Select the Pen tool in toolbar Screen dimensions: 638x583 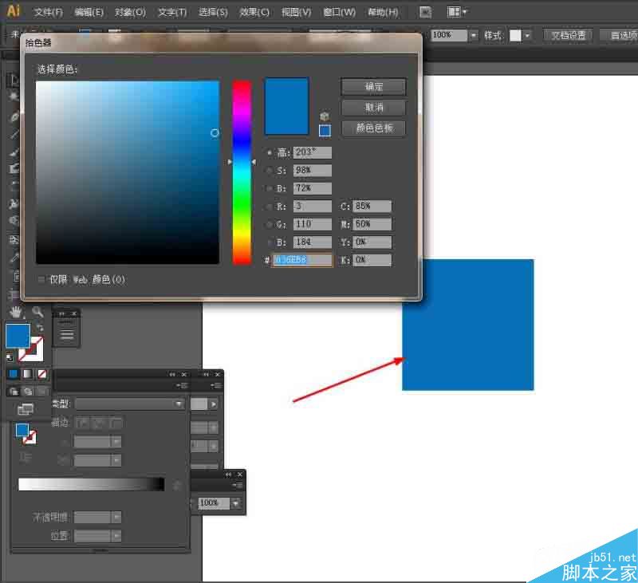coord(14,116)
